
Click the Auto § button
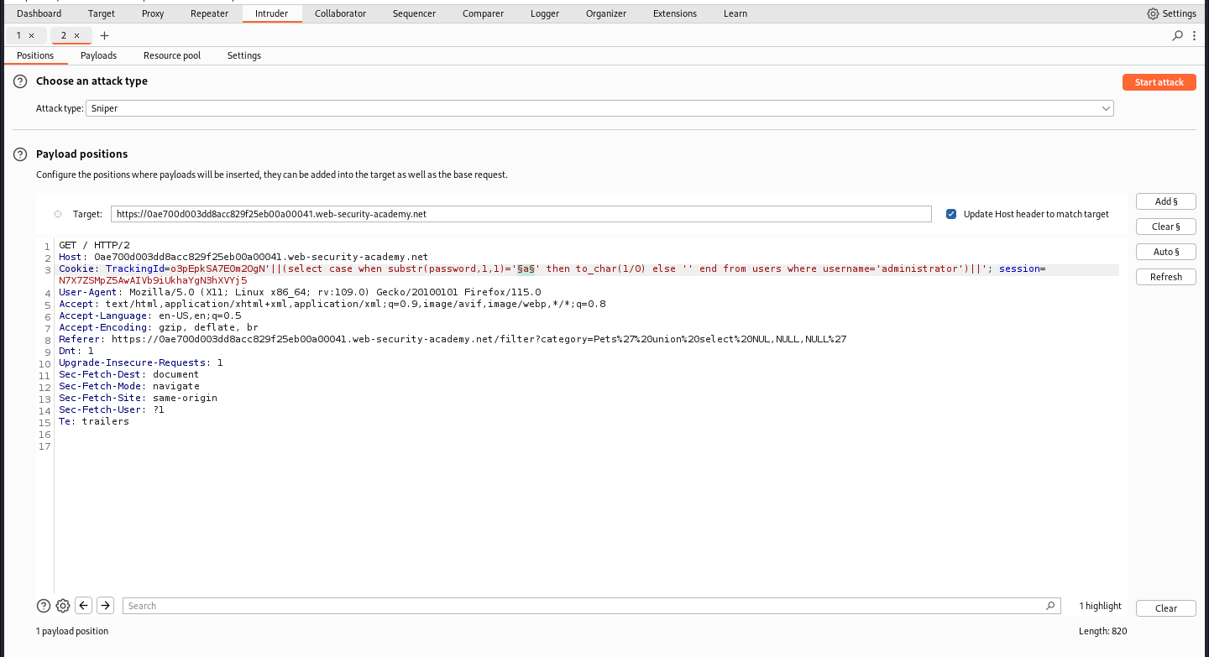[x=1166, y=252]
